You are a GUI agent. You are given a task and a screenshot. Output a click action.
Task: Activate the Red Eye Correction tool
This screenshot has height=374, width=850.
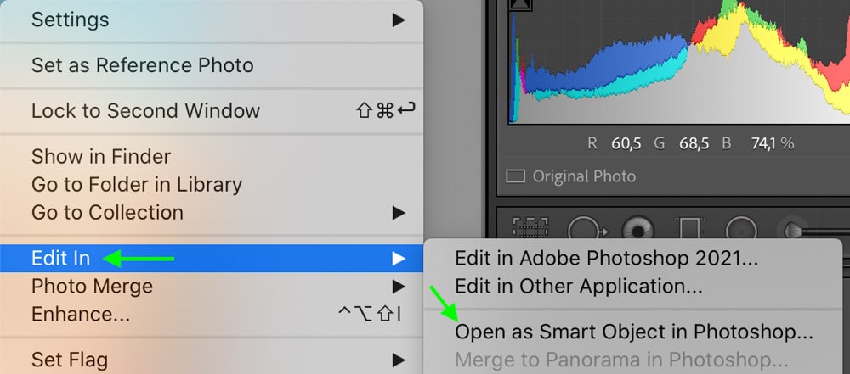638,230
